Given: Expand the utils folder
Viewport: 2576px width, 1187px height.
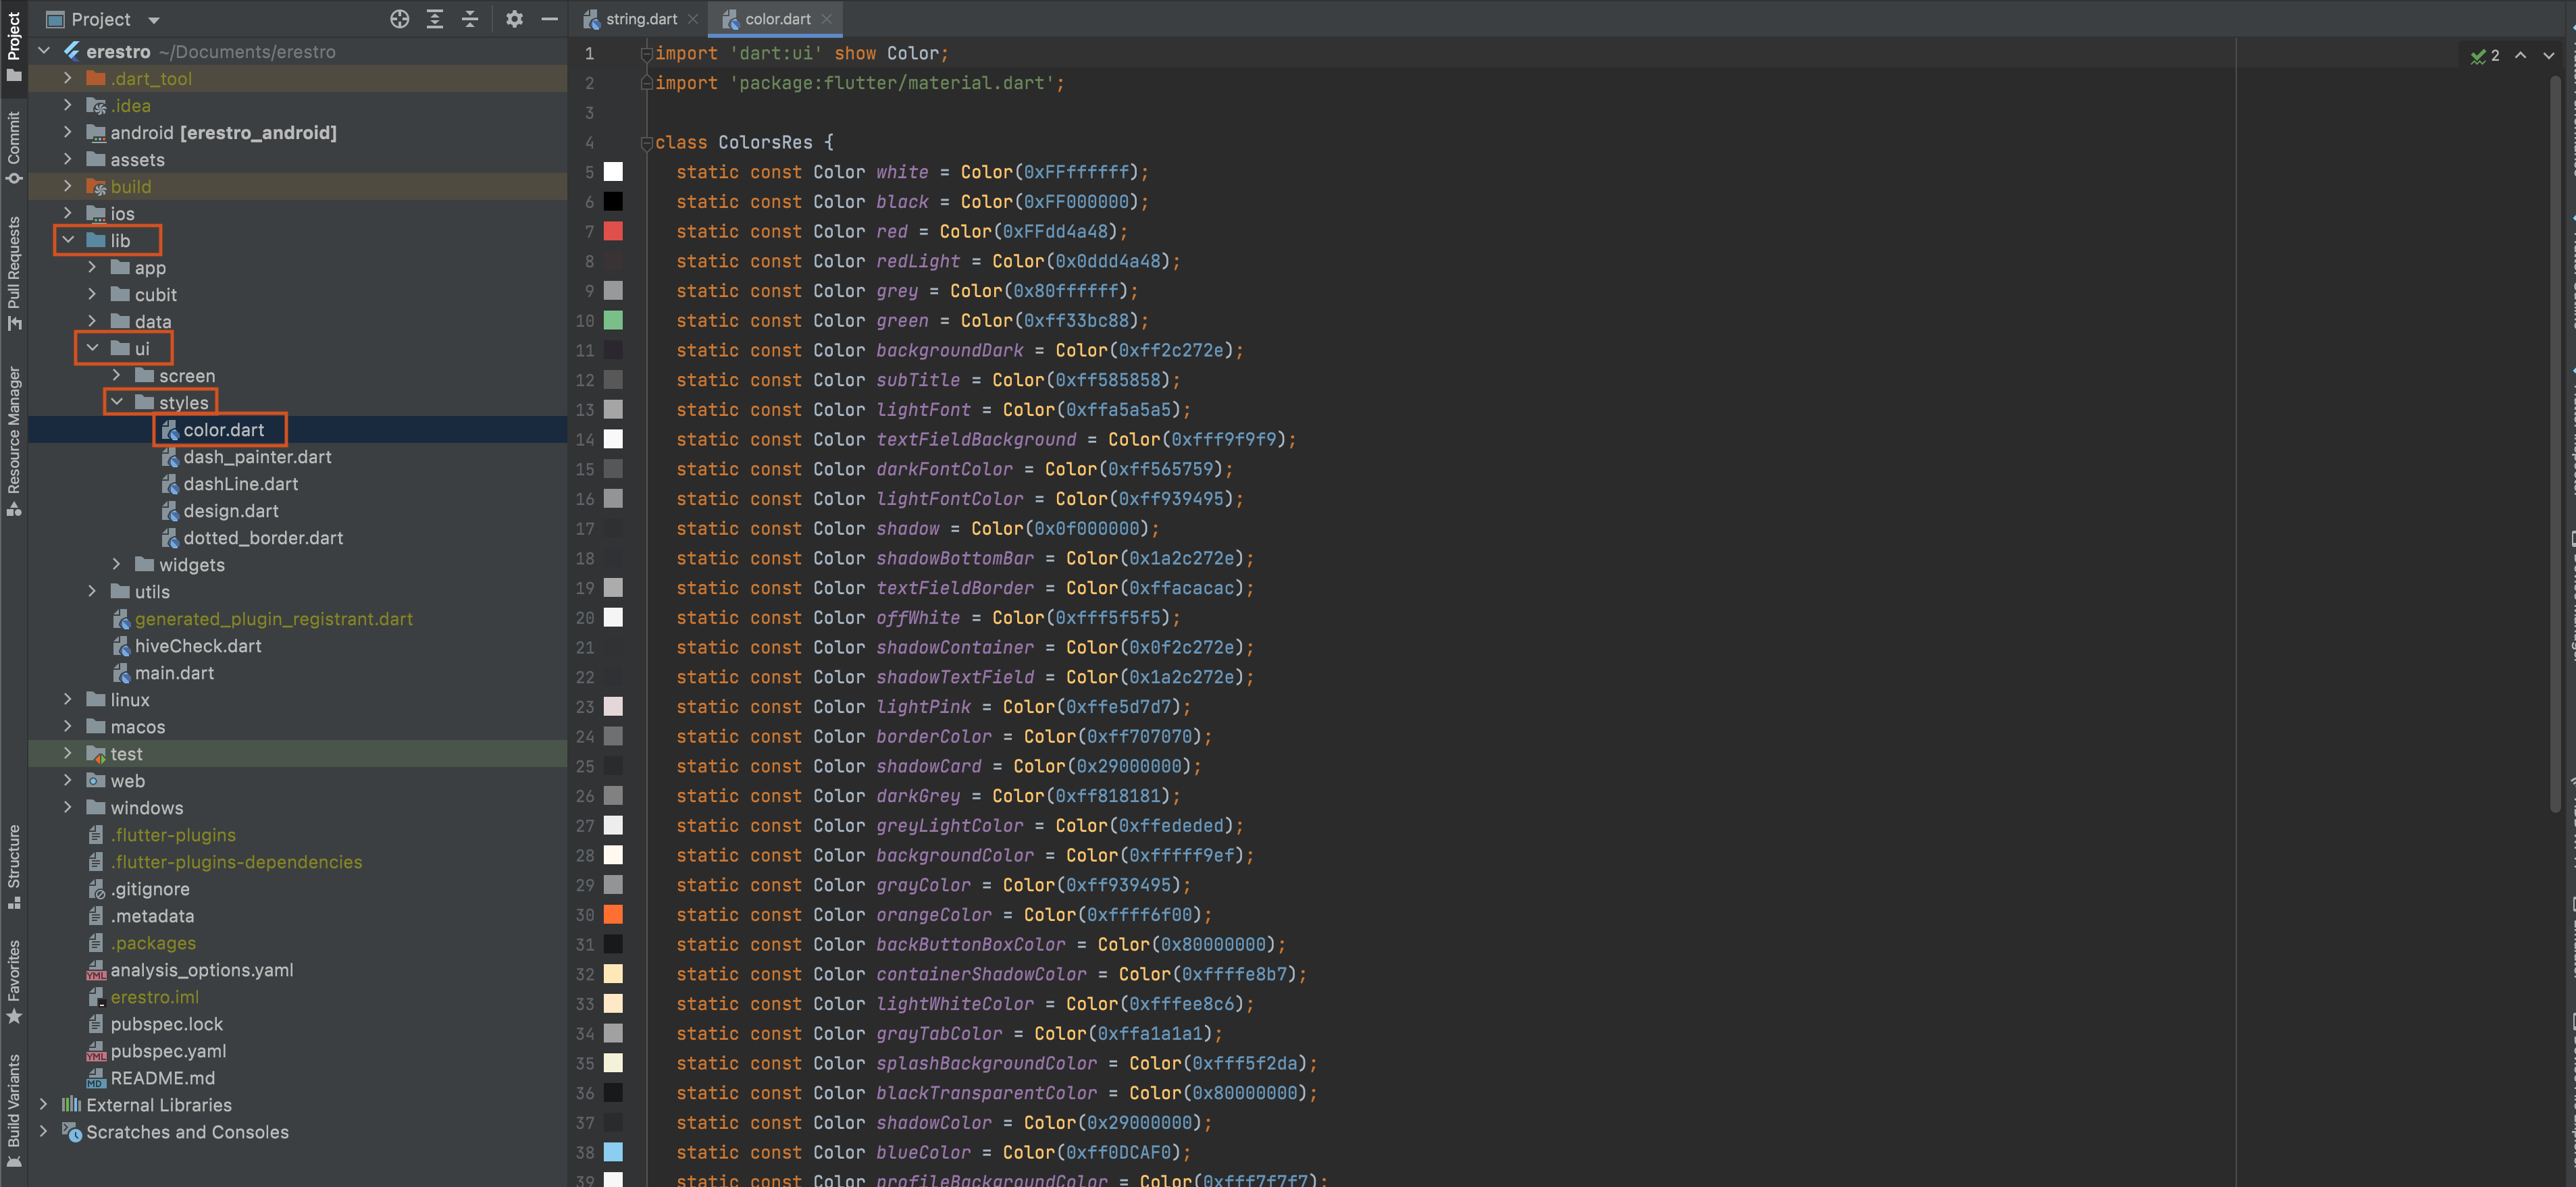Looking at the screenshot, I should [x=92, y=591].
